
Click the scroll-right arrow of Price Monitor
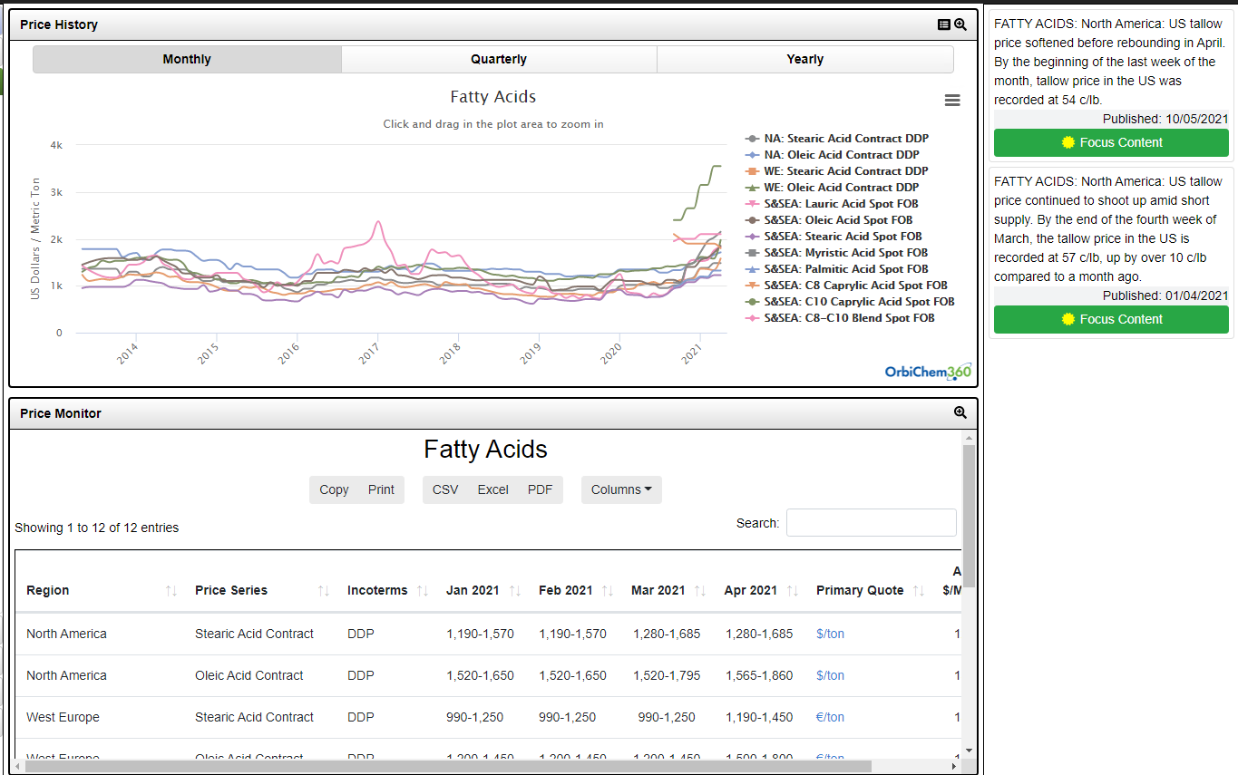[x=954, y=766]
